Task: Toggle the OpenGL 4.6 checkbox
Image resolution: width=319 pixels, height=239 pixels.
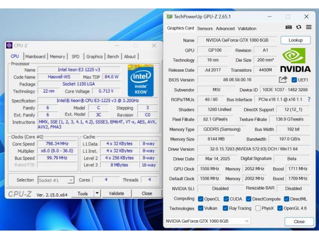Action: pos(280,208)
